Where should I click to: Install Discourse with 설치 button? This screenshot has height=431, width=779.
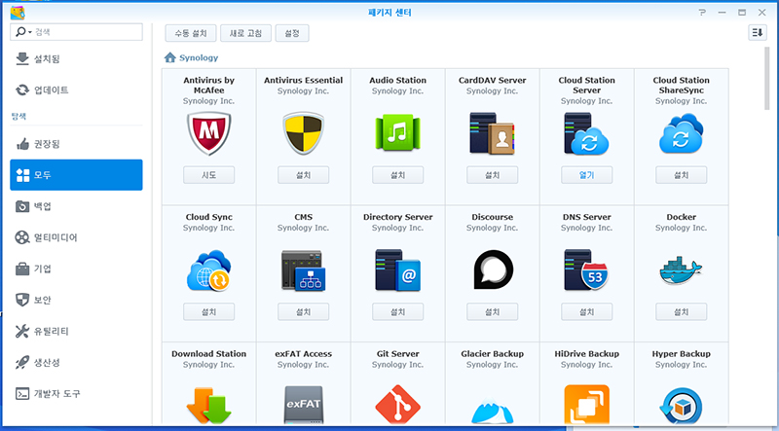click(492, 312)
